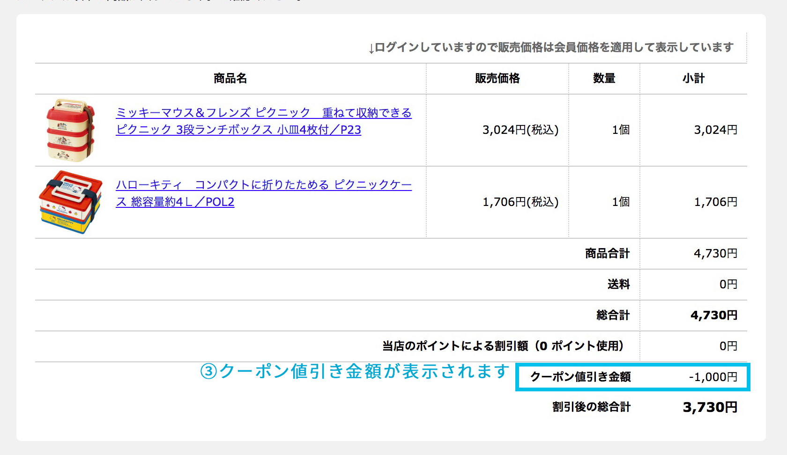Click the Mickey 3-tier lunch box thumbnail
The height and width of the screenshot is (455, 787).
pos(70,130)
